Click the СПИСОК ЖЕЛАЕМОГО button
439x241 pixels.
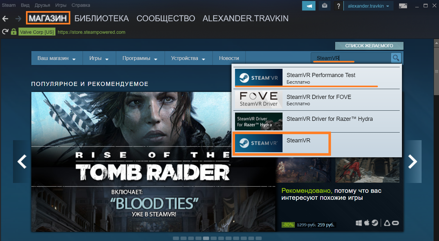369,46
